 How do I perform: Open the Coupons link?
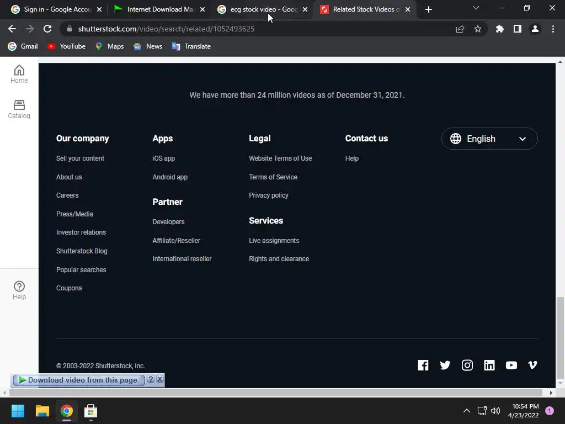pos(69,288)
